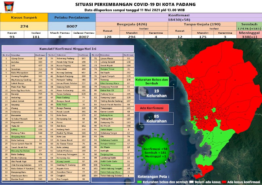Click the green 'Pasa Gadang' row
The height and width of the screenshot is (185, 262).
tap(68, 98)
